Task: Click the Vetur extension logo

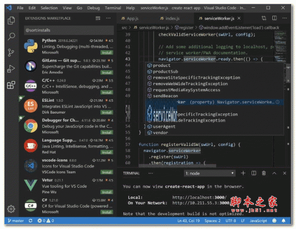Action: [31, 185]
